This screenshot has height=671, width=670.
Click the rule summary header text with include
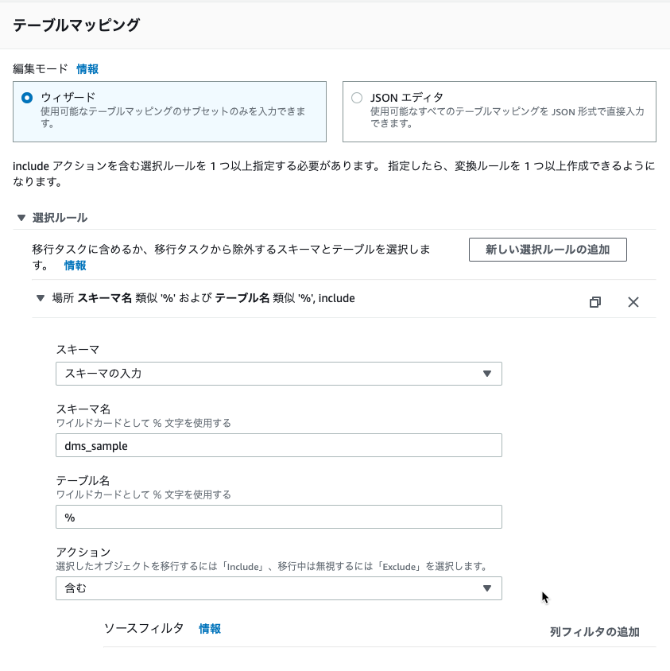[x=203, y=298]
